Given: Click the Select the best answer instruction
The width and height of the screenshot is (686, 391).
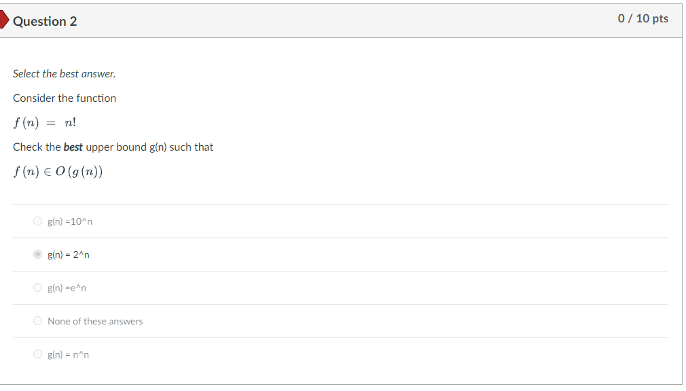Looking at the screenshot, I should [x=65, y=73].
